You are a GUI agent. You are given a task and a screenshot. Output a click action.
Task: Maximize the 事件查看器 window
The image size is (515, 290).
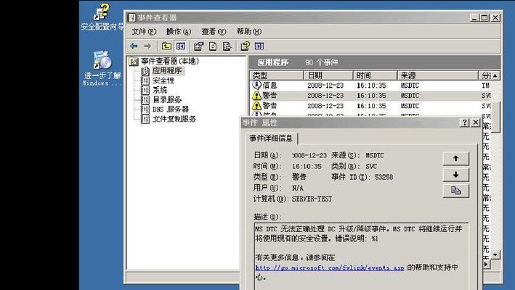tap(484, 17)
